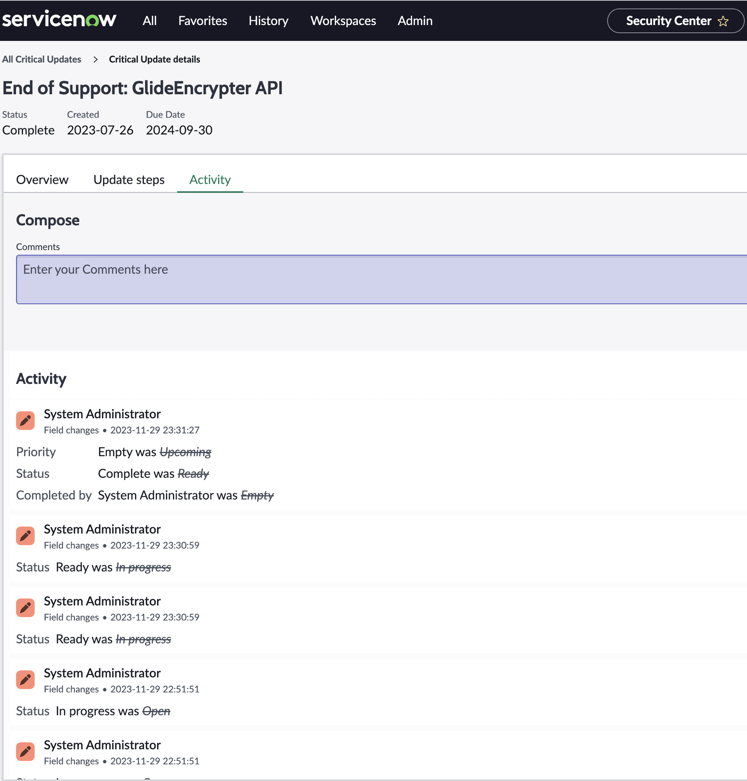Go back to All Critical Updates

(41, 59)
